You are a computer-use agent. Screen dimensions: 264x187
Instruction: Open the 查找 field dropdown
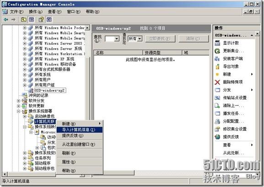click(117, 39)
